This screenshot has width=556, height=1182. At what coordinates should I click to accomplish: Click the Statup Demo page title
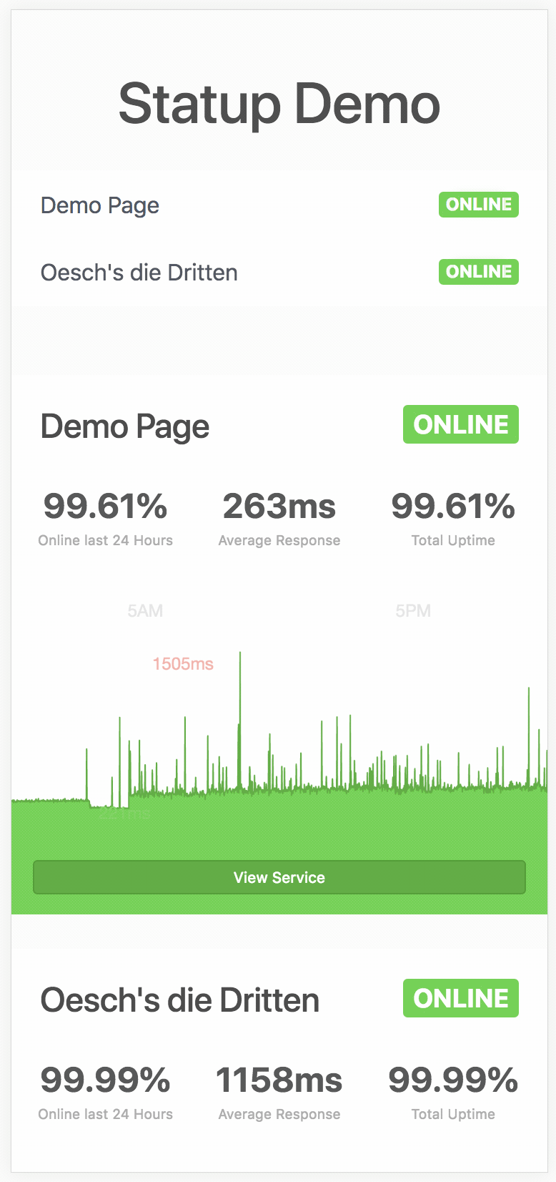pyautogui.click(x=279, y=104)
